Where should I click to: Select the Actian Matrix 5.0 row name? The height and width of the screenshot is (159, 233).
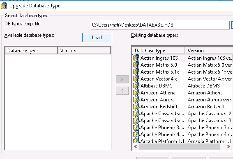(159, 65)
